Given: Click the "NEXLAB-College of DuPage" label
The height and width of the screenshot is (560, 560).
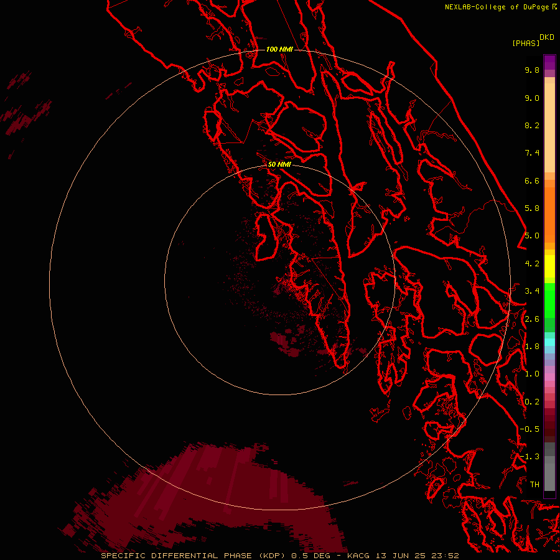Looking at the screenshot, I should (x=497, y=7).
